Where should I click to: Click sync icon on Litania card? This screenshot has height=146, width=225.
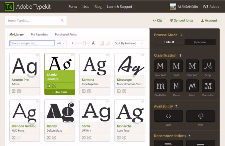pos(54,86)
